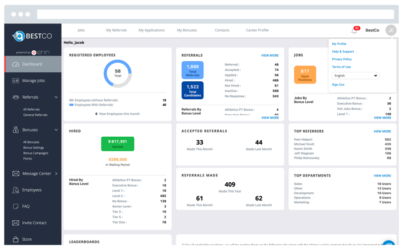
Task: Collapse the Referrals sidebar section
Action: click(x=56, y=97)
